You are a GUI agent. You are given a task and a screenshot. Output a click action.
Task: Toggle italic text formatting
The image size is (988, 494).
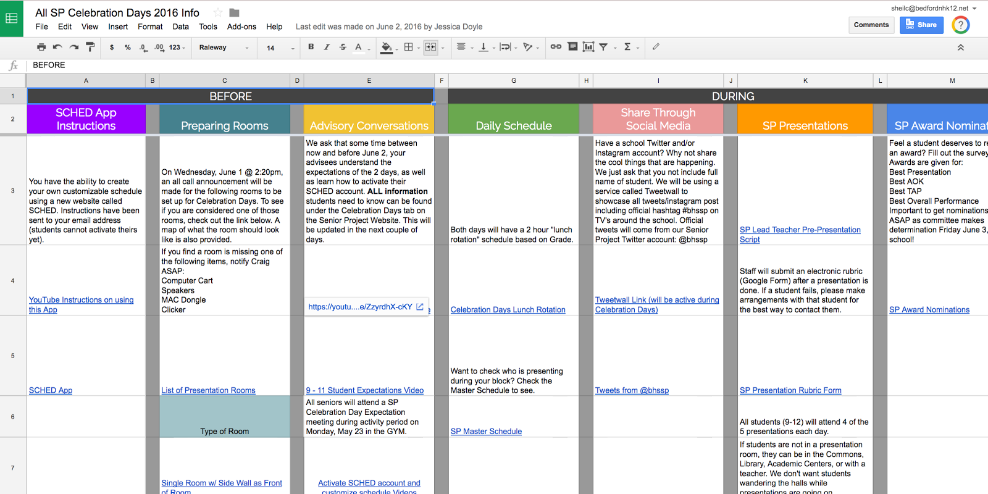point(327,47)
